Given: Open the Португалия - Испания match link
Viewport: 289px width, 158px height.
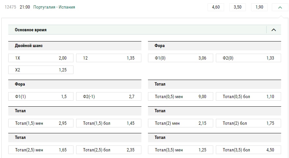Looking at the screenshot, I should point(54,7).
